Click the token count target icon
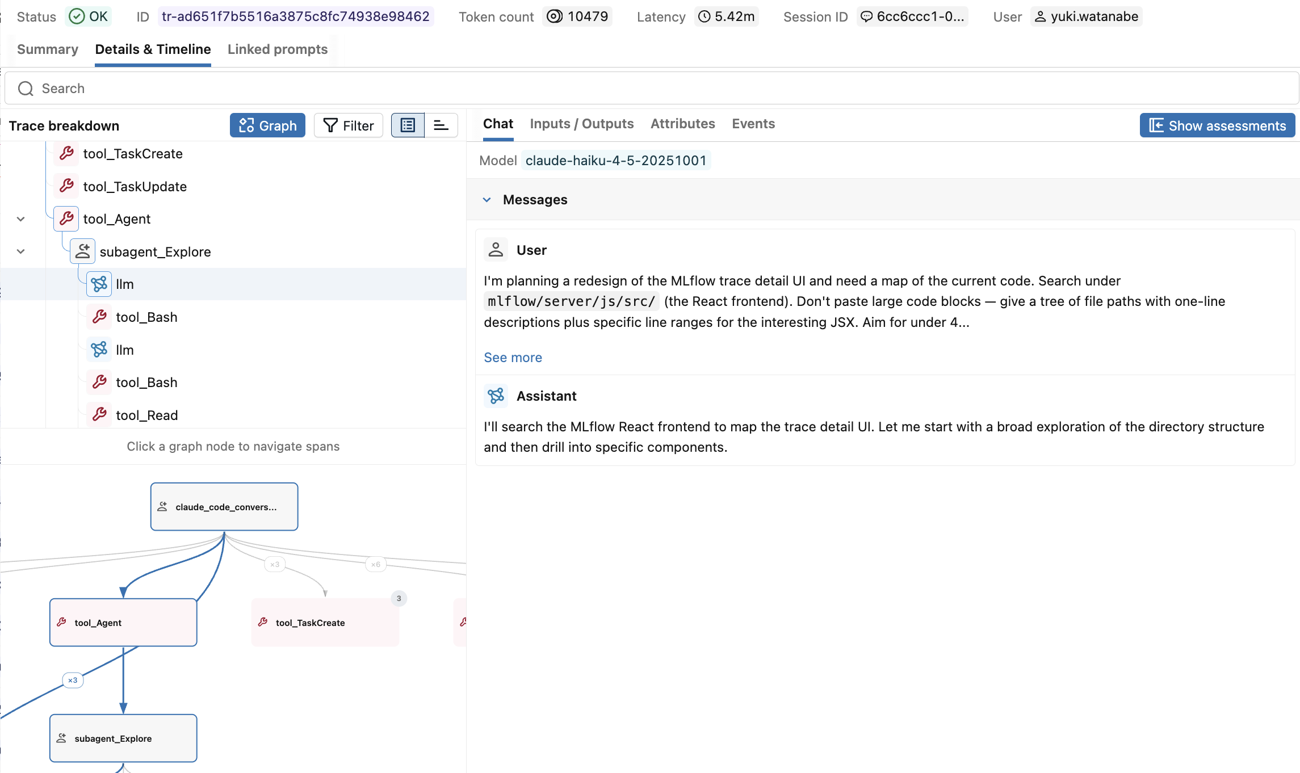The image size is (1300, 773). (x=555, y=16)
